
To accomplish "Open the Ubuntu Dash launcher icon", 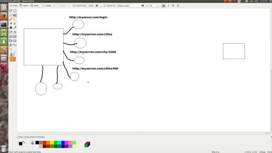I will [4, 8].
